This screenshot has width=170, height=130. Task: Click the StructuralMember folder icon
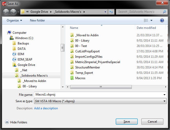(x=72, y=67)
